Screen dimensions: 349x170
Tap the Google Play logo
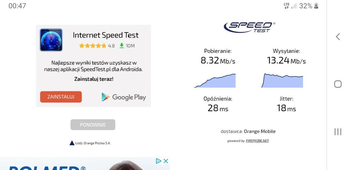point(124,97)
